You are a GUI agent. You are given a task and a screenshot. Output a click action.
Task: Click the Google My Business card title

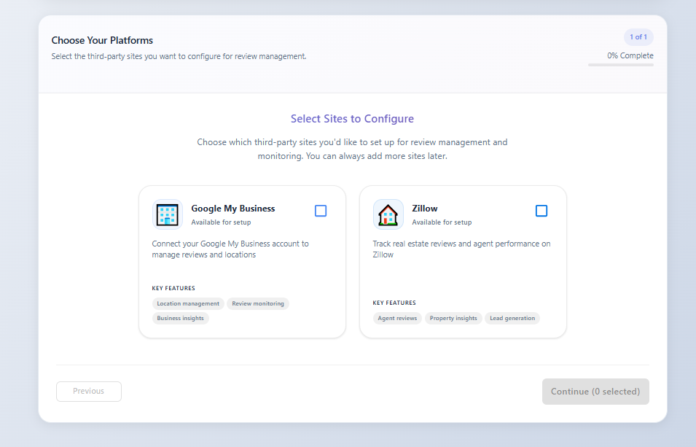click(x=233, y=209)
